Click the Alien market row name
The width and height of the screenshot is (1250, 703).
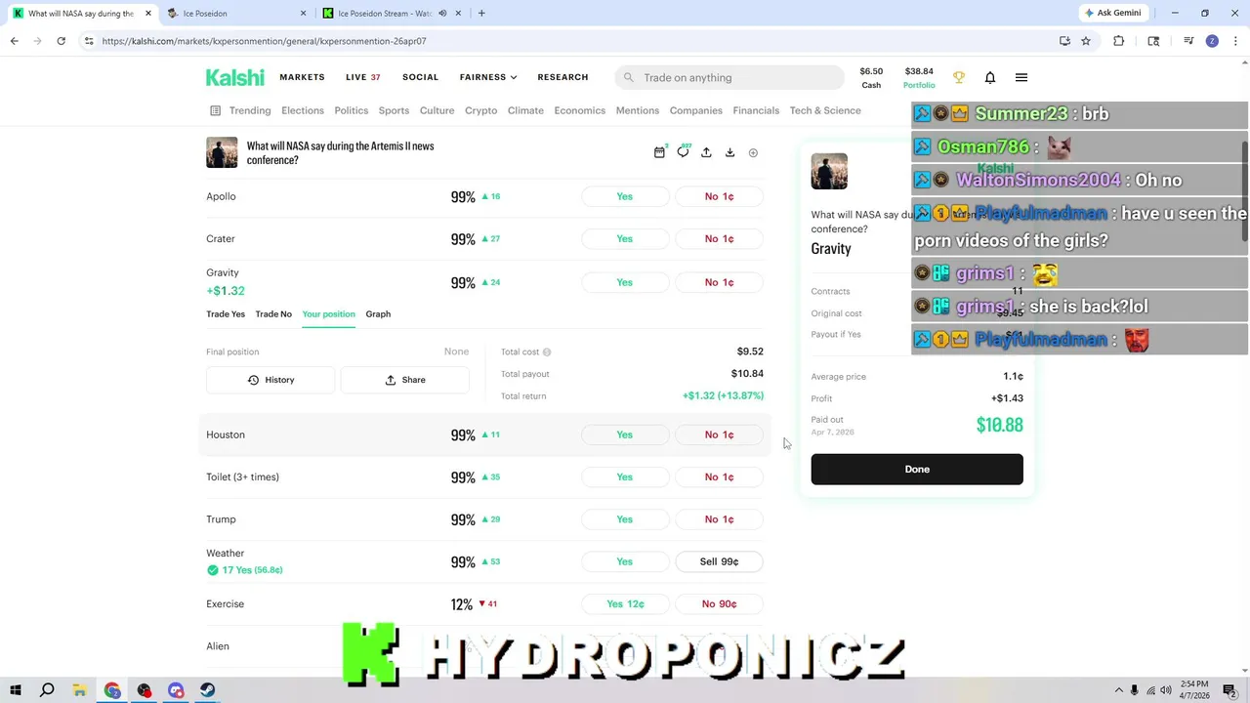[x=218, y=646]
